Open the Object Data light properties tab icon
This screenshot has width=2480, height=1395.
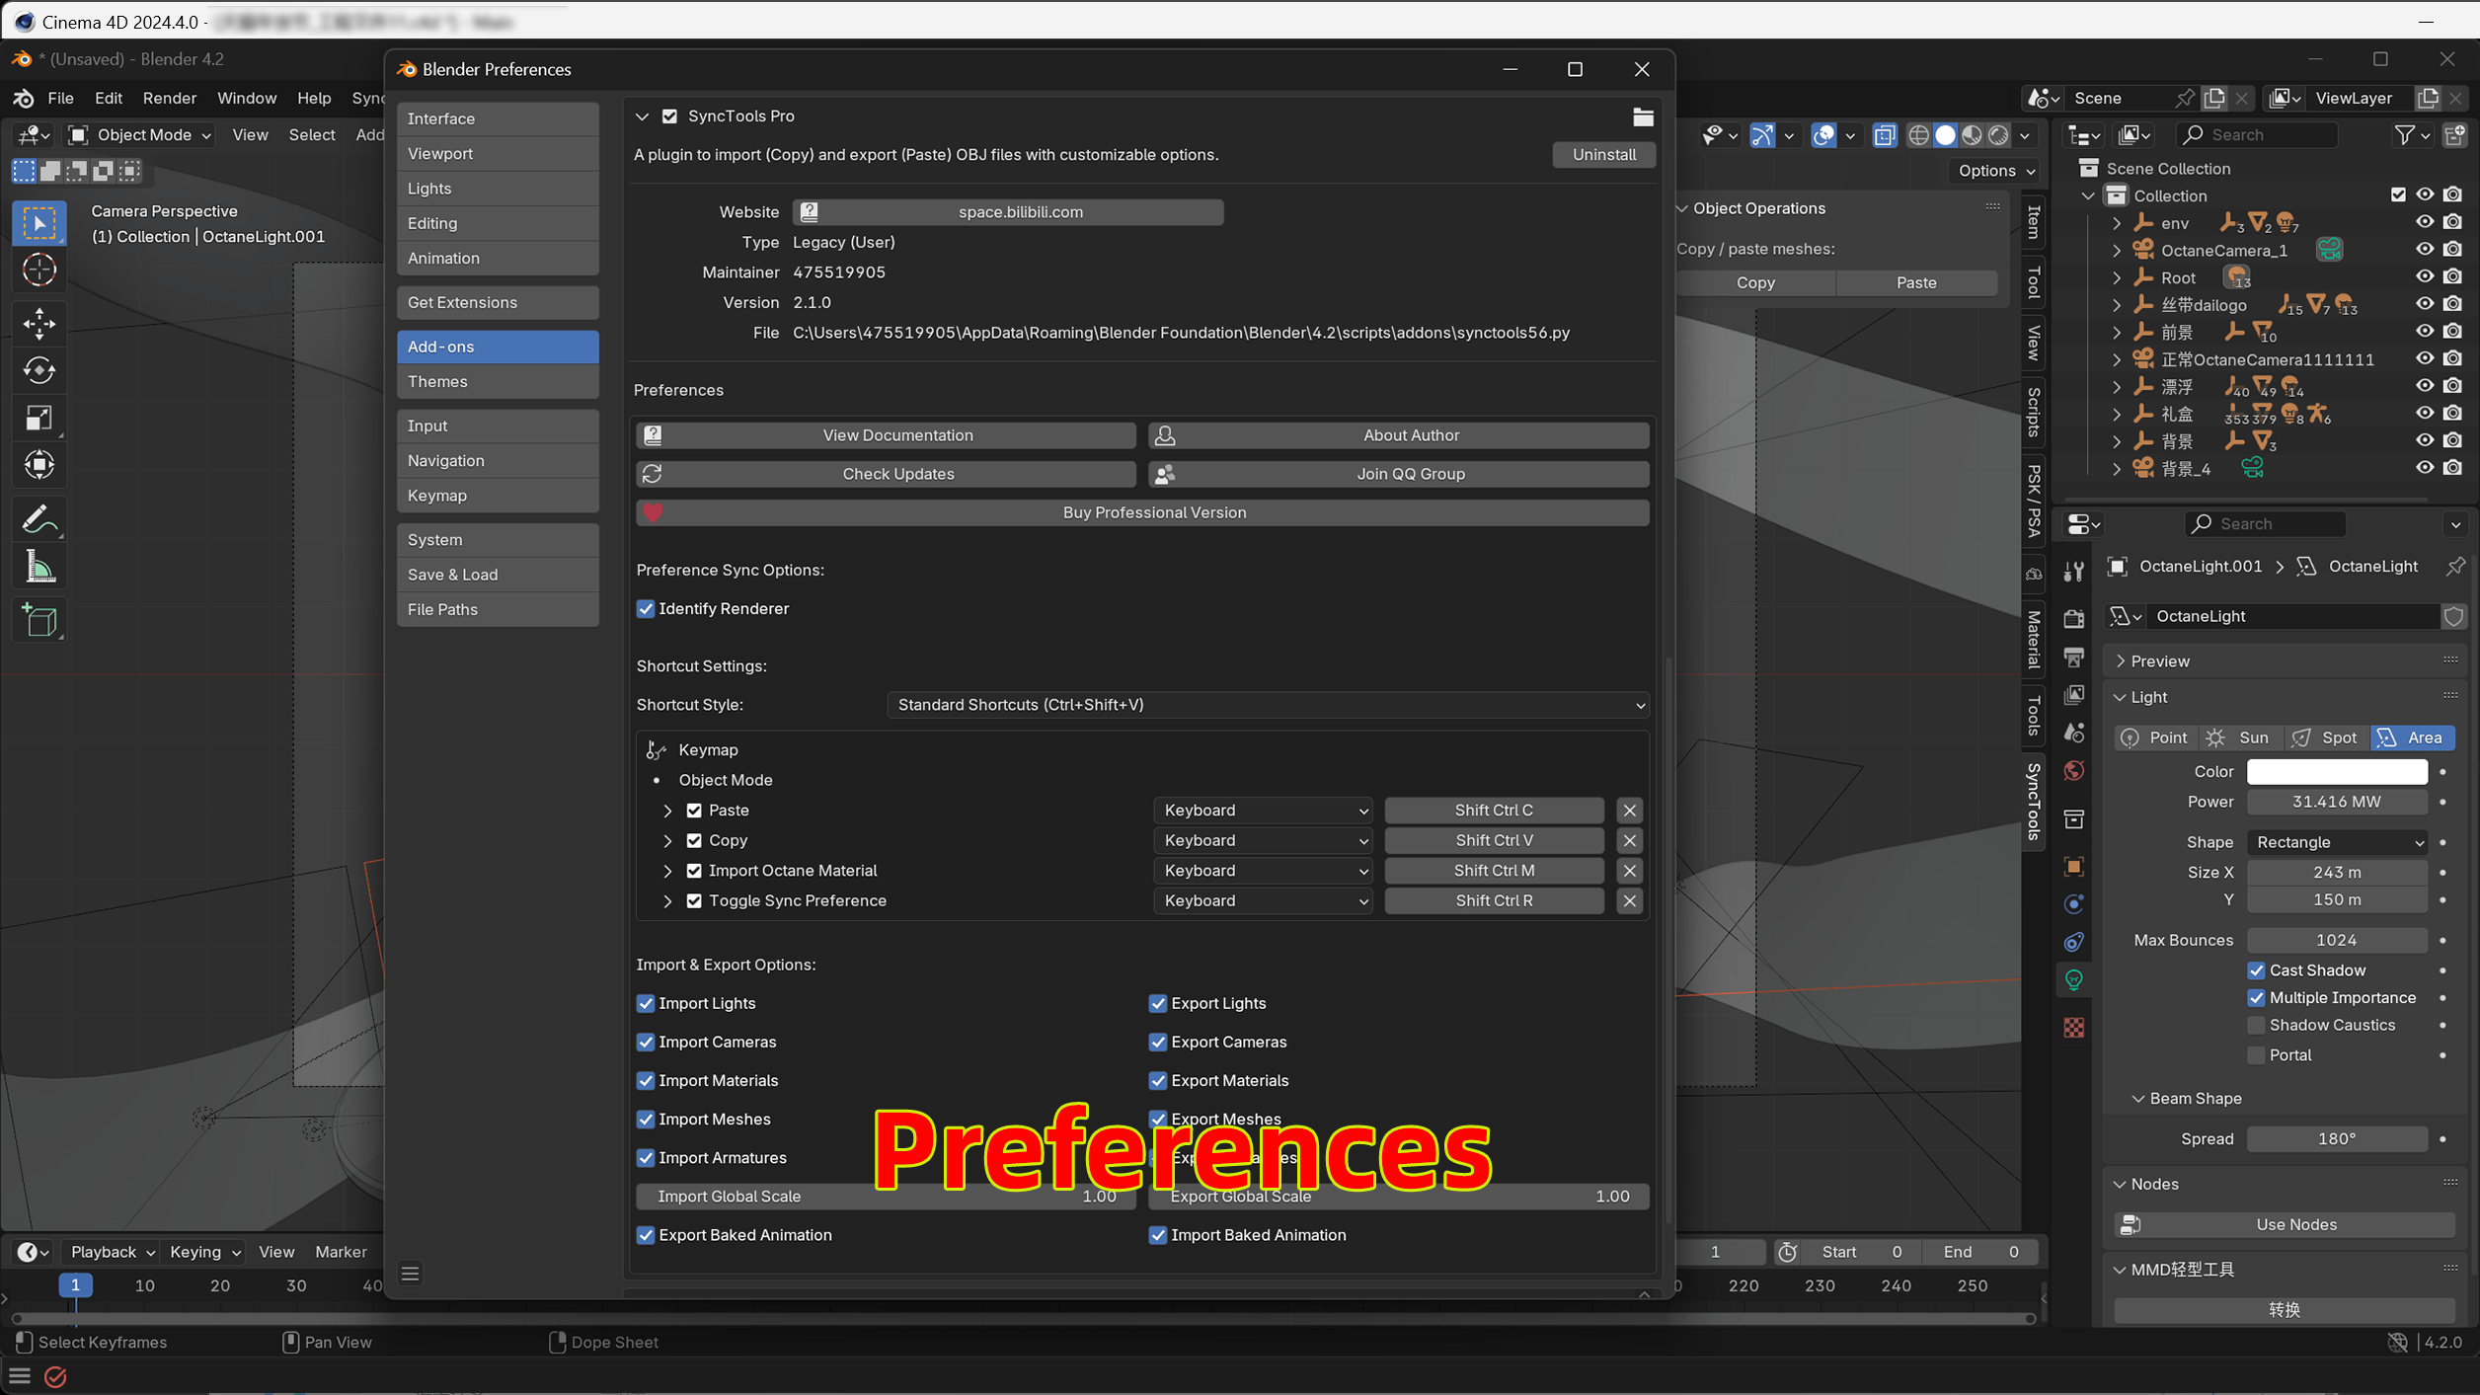(2074, 979)
